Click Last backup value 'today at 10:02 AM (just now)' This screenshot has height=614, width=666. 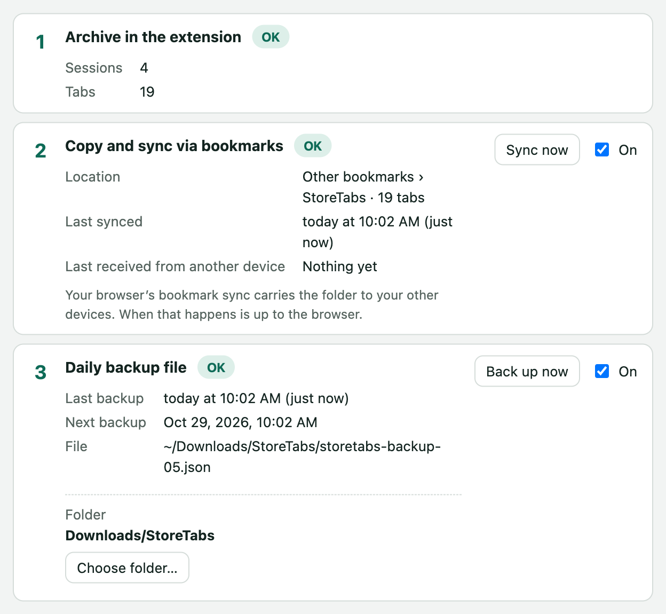[256, 398]
